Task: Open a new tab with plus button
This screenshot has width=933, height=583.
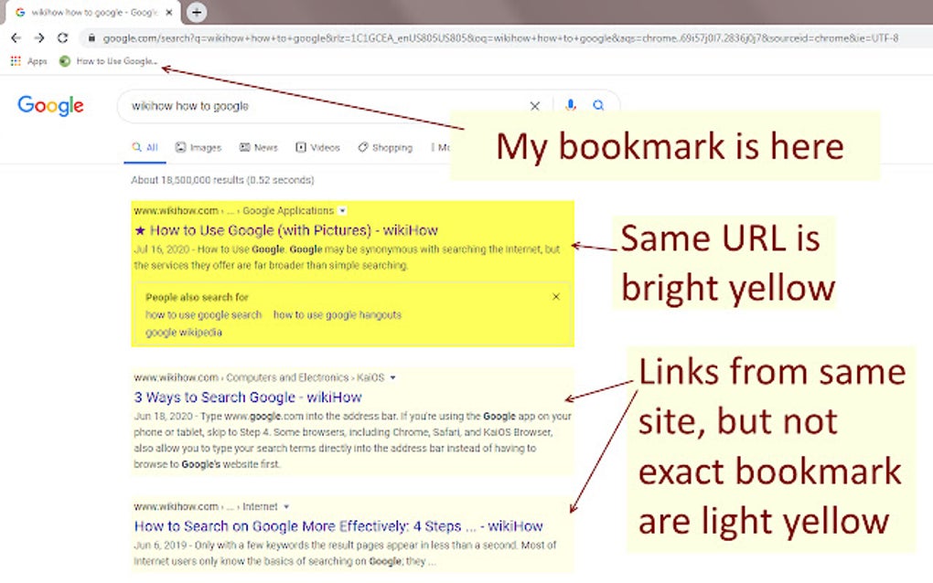Action: [x=197, y=12]
